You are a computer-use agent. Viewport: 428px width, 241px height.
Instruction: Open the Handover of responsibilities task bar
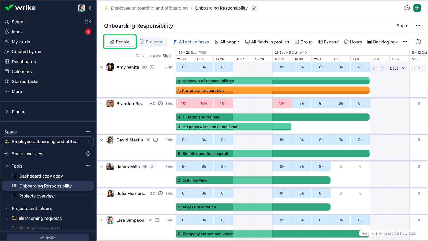tap(273, 81)
